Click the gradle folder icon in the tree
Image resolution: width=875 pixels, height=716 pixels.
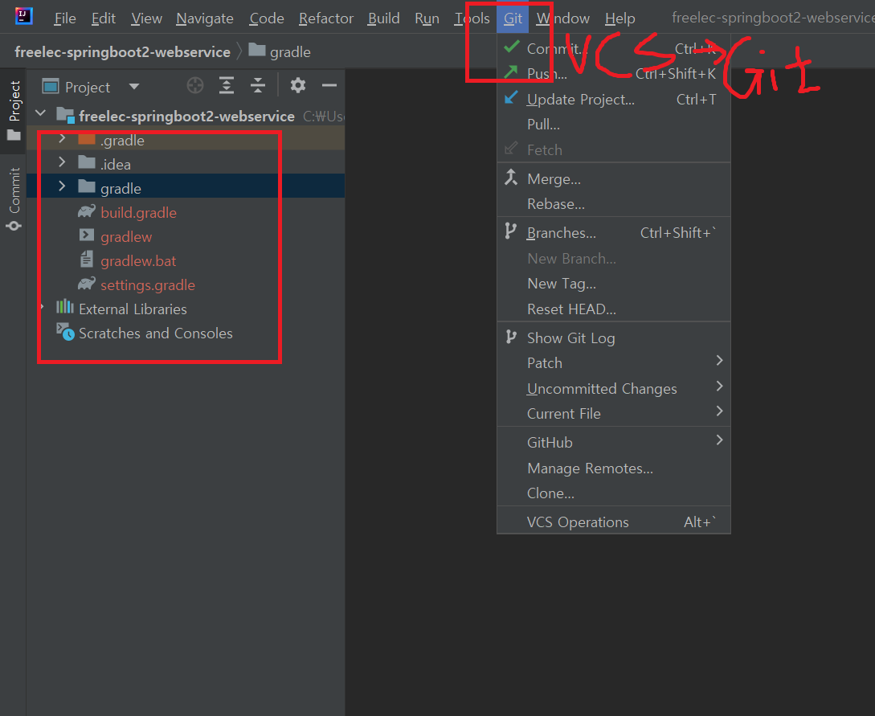pyautogui.click(x=87, y=186)
